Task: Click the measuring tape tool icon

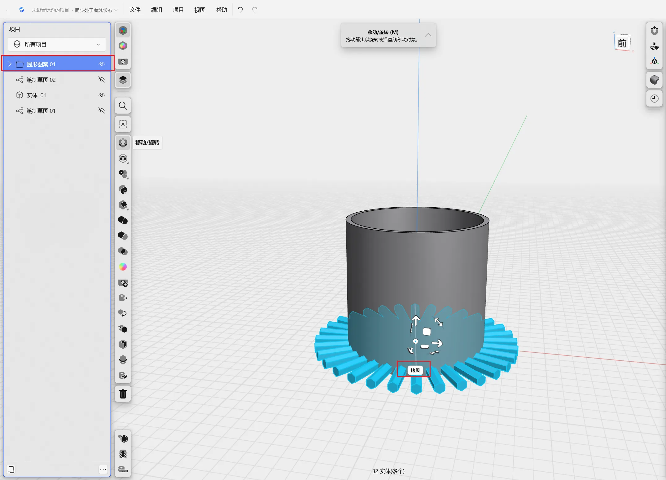Action: tap(123, 469)
